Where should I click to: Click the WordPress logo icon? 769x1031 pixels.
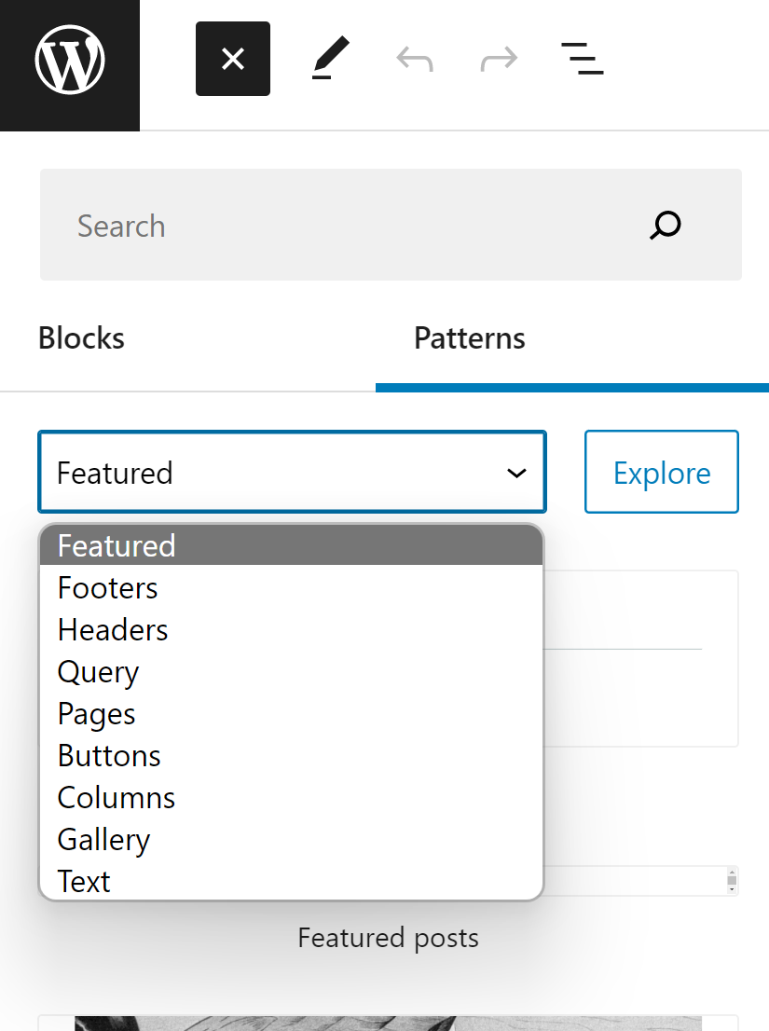click(69, 58)
